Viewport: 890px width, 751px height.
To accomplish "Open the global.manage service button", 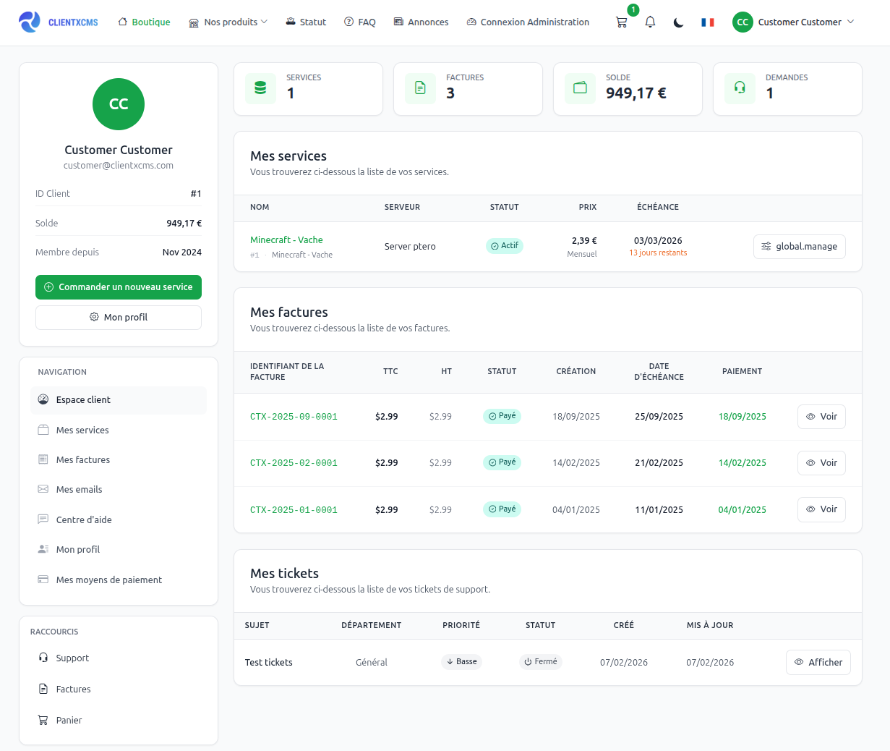I will click(799, 247).
